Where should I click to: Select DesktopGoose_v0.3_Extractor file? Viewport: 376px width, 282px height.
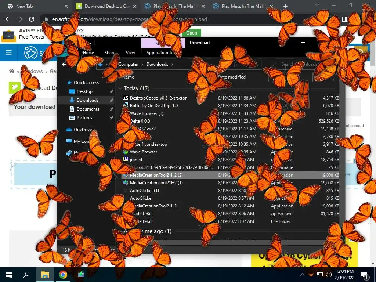(x=158, y=98)
